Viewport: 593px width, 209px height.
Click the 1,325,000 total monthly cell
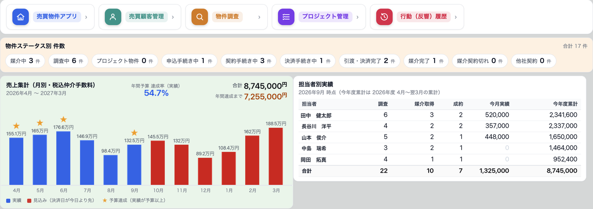[x=494, y=171]
